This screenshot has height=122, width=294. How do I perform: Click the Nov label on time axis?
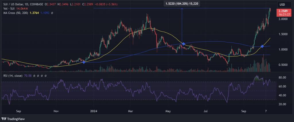tap(57, 111)
